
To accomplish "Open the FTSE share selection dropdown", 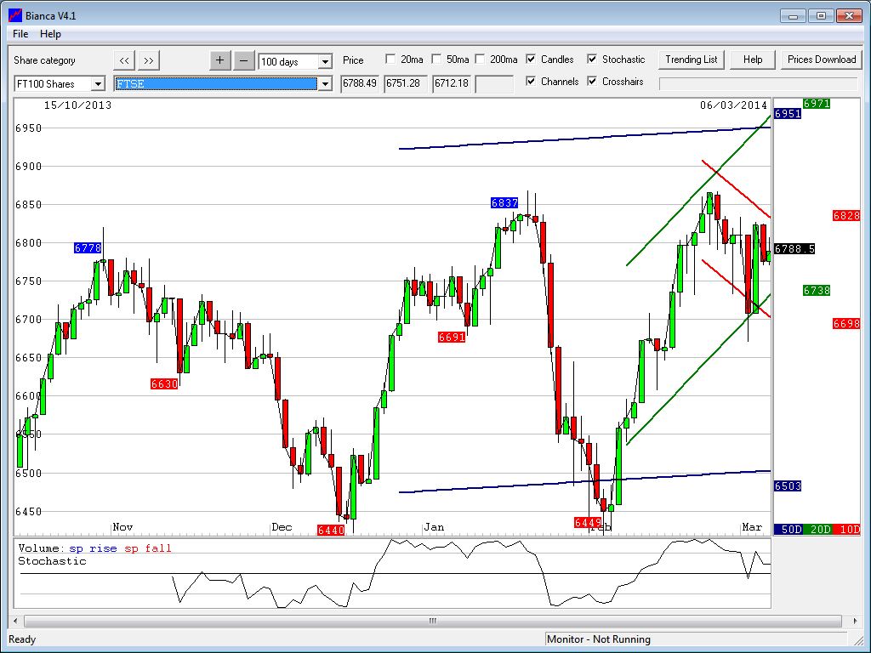I will click(x=324, y=84).
